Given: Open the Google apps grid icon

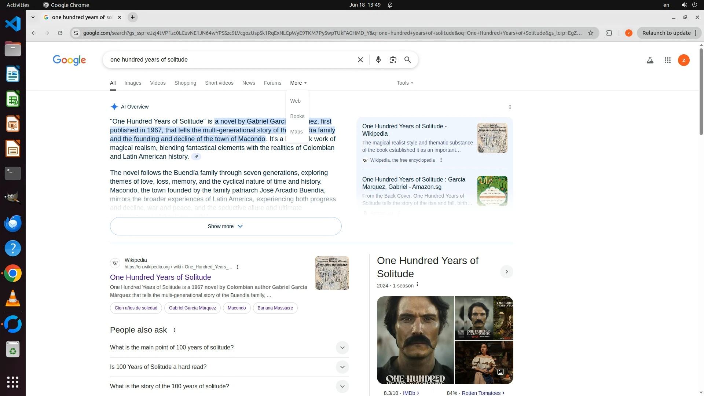Looking at the screenshot, I should (x=667, y=60).
